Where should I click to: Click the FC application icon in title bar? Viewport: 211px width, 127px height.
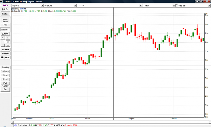(x=1, y=1)
